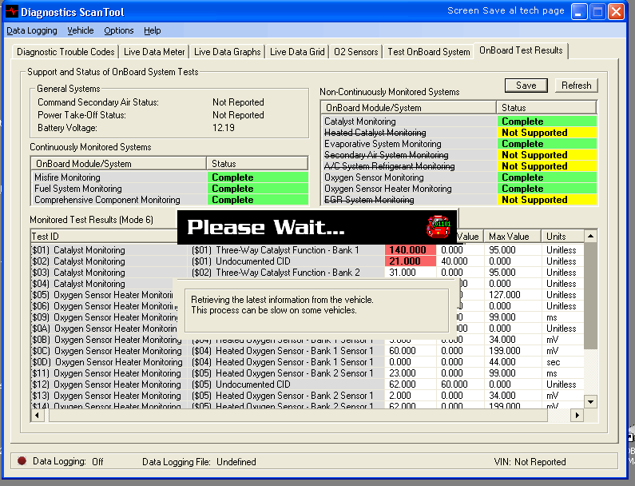Image resolution: width=635 pixels, height=486 pixels.
Task: Switch to Live Data Meter tab
Action: [154, 52]
